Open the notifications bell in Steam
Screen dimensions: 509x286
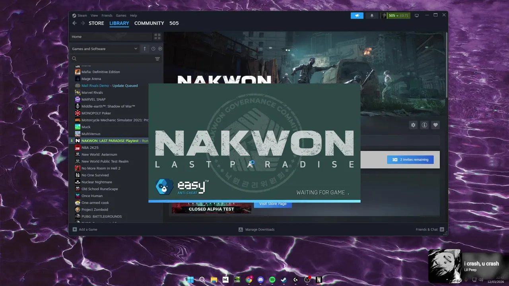coord(372,15)
